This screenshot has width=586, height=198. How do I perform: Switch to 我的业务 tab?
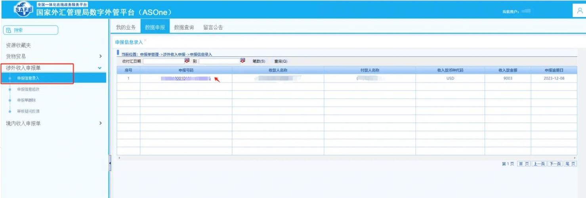click(126, 27)
